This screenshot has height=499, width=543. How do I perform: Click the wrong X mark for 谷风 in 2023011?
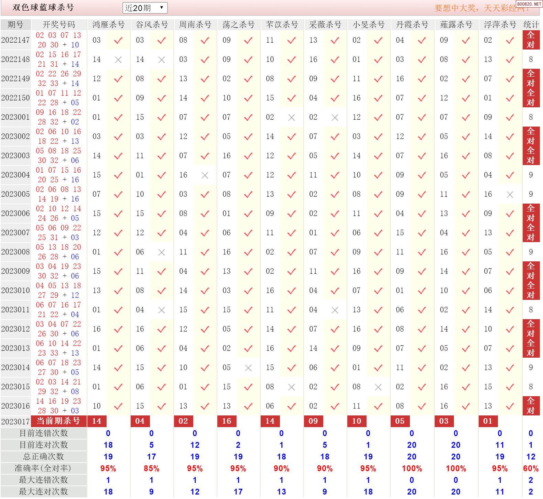(x=162, y=310)
